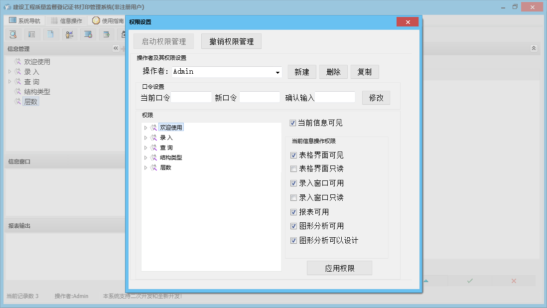The height and width of the screenshot is (308, 547).
Task: Expand 录入 node in the 权限 tree
Action: pos(145,138)
